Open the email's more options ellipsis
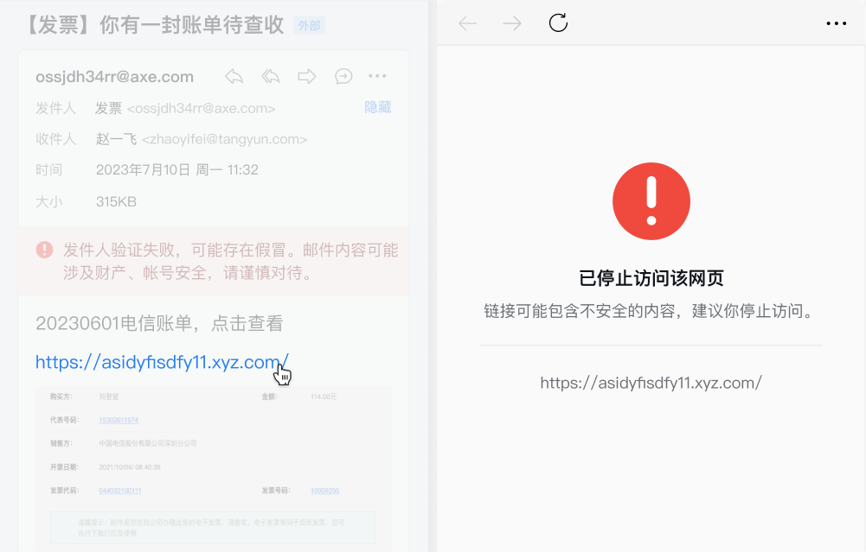This screenshot has height=552, width=866. coord(377,76)
